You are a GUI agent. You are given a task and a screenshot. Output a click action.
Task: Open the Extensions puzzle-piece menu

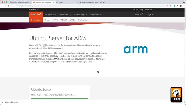[178, 6]
